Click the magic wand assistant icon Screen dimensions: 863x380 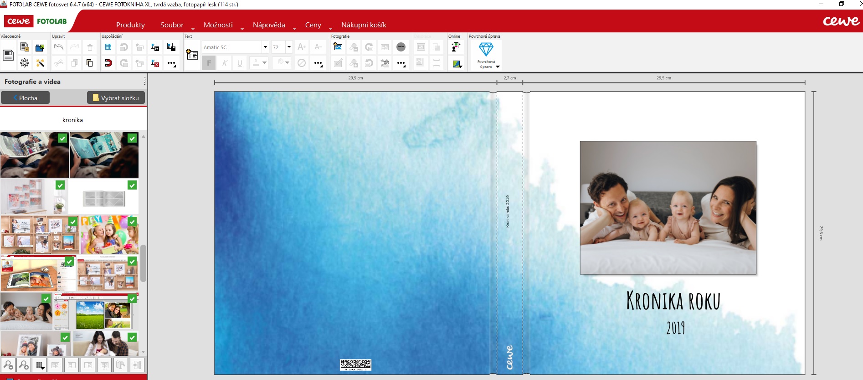[x=40, y=63]
